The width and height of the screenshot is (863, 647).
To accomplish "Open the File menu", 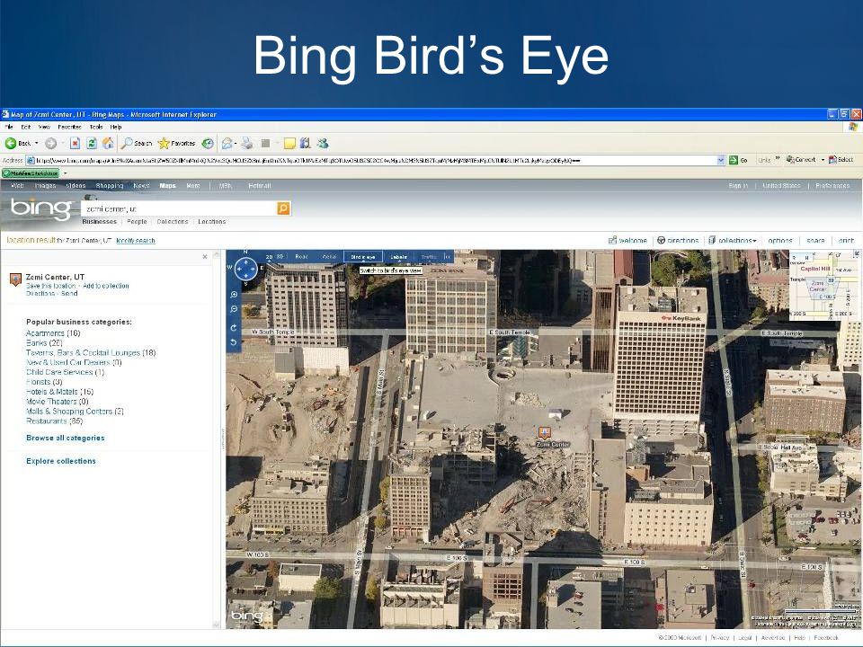I will [x=9, y=127].
